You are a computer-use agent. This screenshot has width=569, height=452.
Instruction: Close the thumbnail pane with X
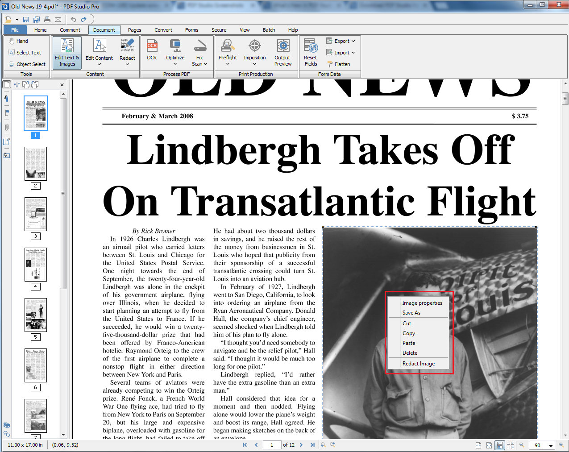(x=62, y=84)
